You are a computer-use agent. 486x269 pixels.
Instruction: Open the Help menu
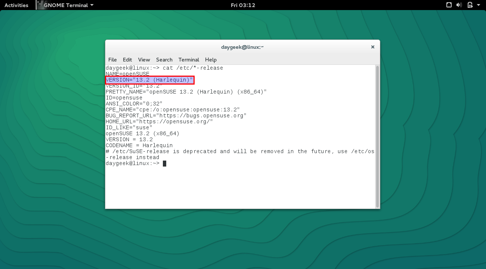point(211,60)
